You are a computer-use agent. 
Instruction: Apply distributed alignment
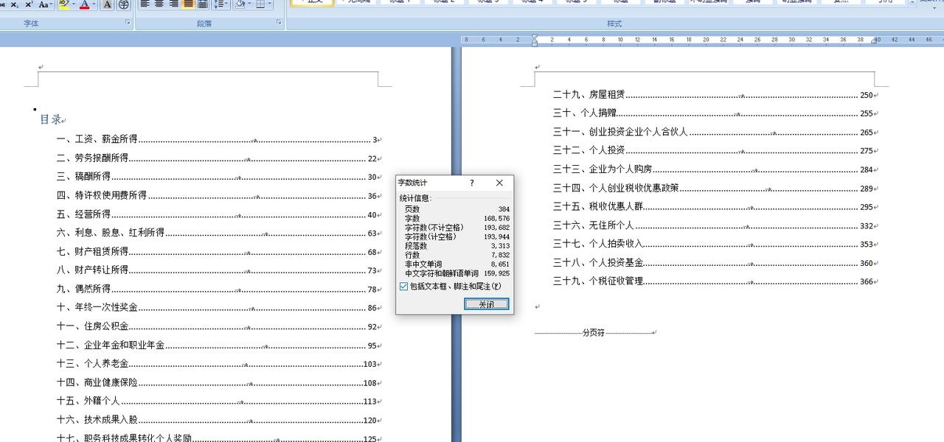click(202, 4)
